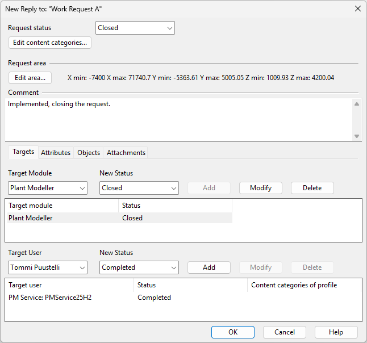The width and height of the screenshot is (367, 343).
Task: Click the Edit area button
Action: pyautogui.click(x=30, y=78)
